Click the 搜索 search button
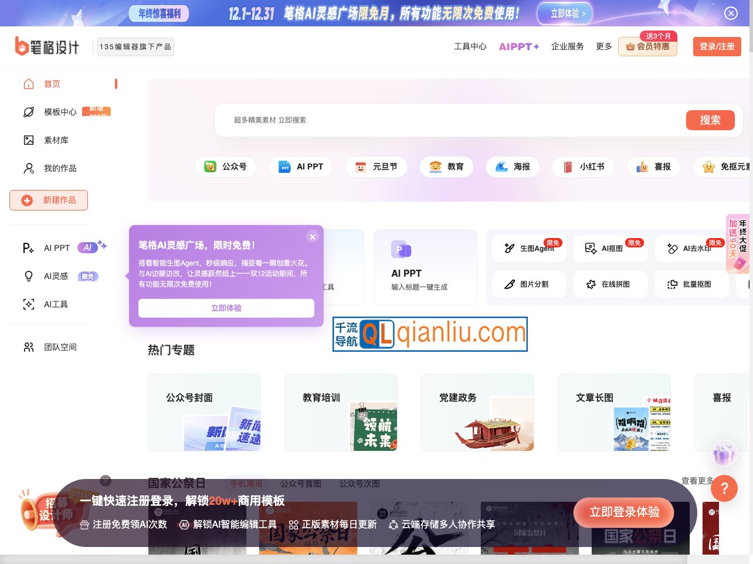 [710, 120]
